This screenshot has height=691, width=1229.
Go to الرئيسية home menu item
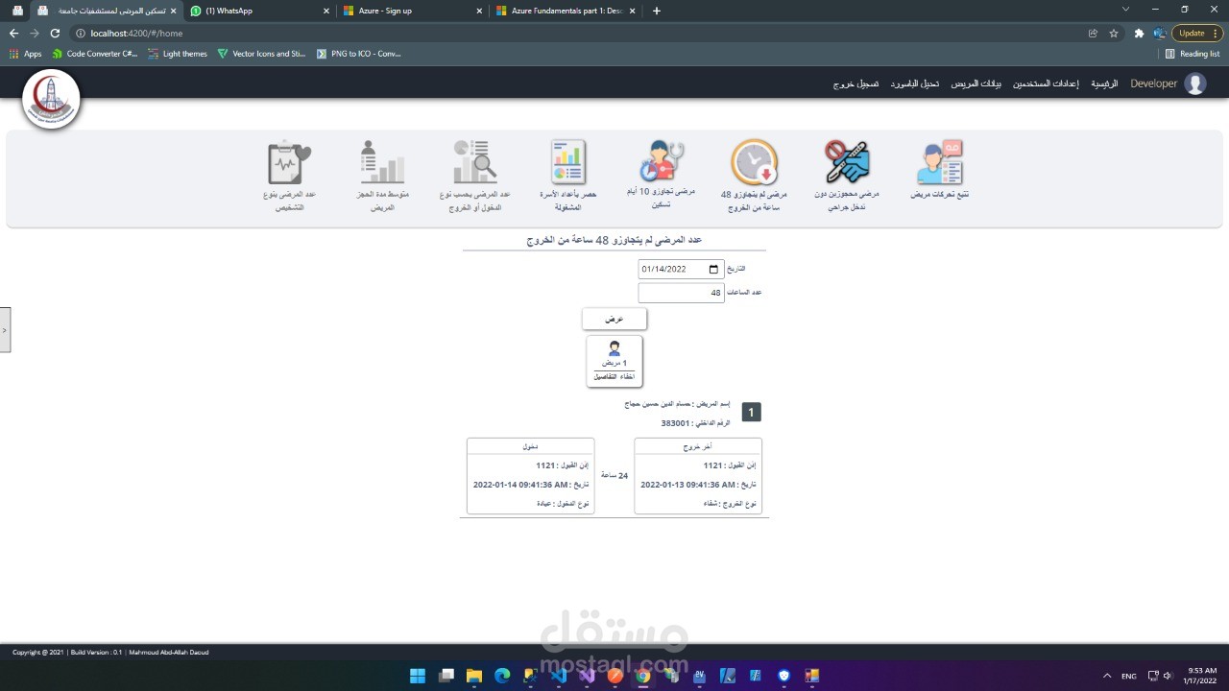1104,83
